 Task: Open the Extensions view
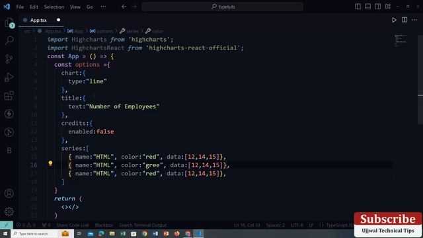9,95
